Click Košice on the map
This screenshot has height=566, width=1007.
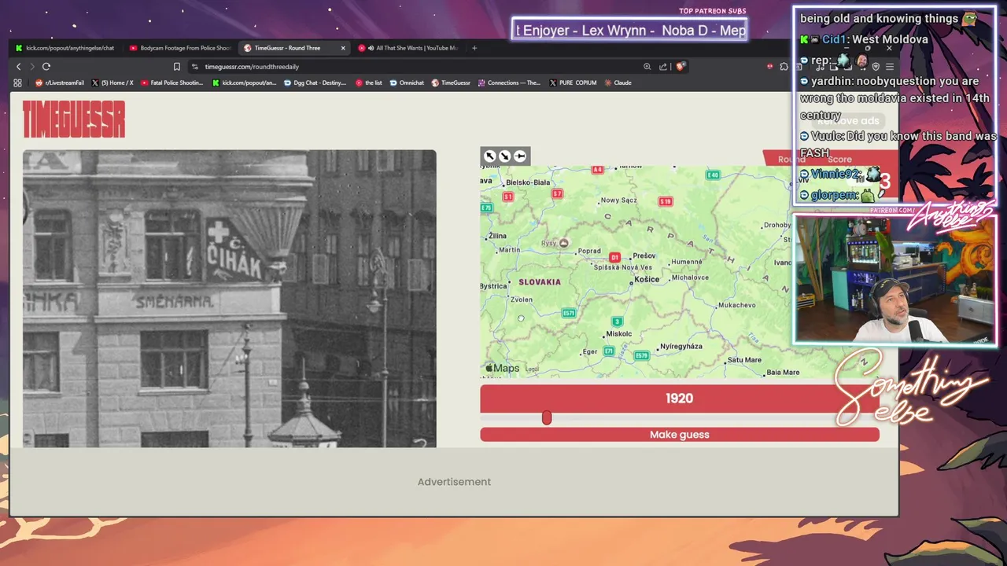(x=646, y=279)
